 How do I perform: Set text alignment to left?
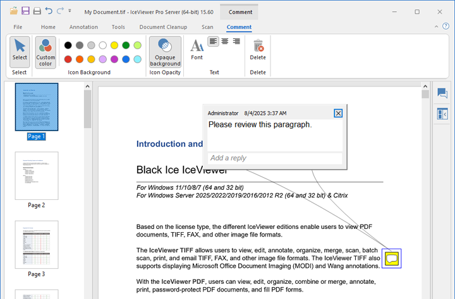click(x=214, y=42)
